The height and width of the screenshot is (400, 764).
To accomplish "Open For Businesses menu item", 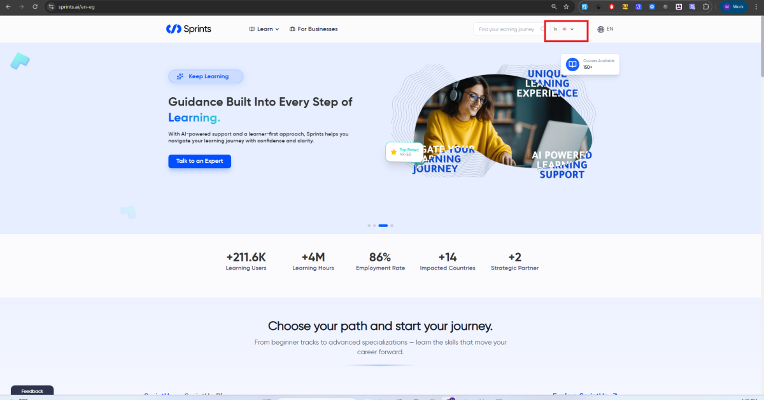I will pos(313,29).
